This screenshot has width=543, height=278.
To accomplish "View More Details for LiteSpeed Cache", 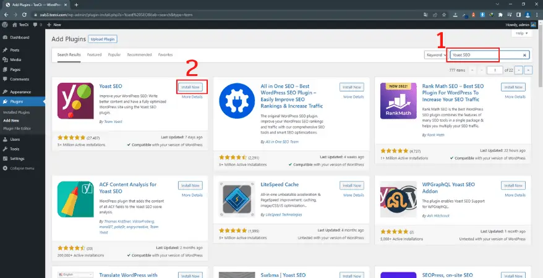I will [354, 195].
